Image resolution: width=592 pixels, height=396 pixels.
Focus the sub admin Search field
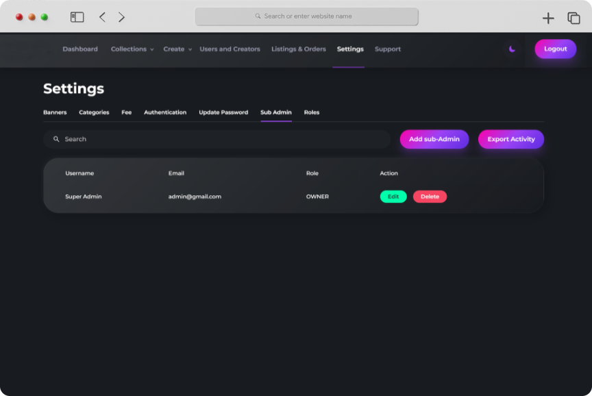click(x=219, y=139)
